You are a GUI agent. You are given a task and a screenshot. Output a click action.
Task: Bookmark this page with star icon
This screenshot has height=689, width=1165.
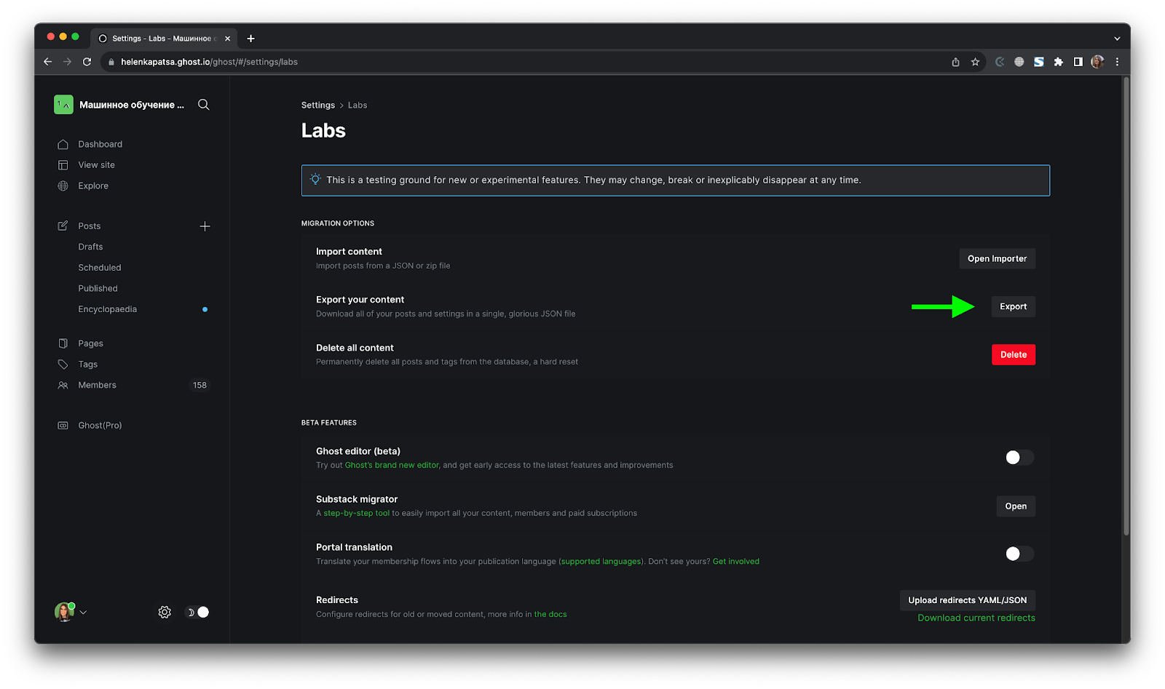point(975,62)
